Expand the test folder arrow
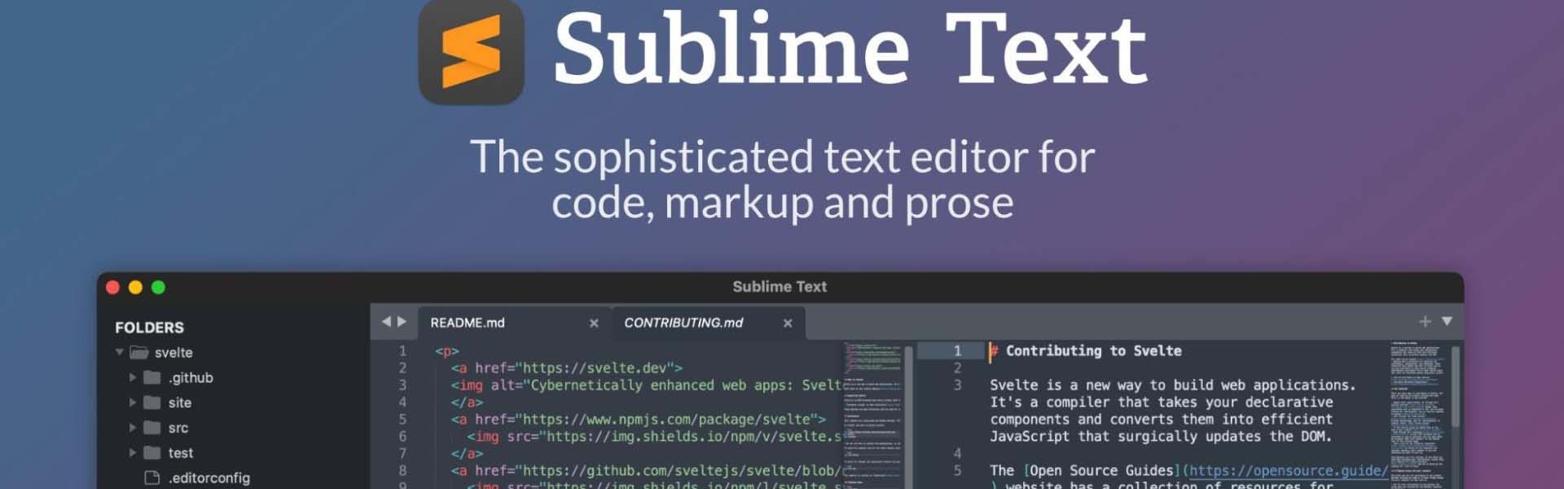Image resolution: width=1564 pixels, height=489 pixels. [x=132, y=453]
